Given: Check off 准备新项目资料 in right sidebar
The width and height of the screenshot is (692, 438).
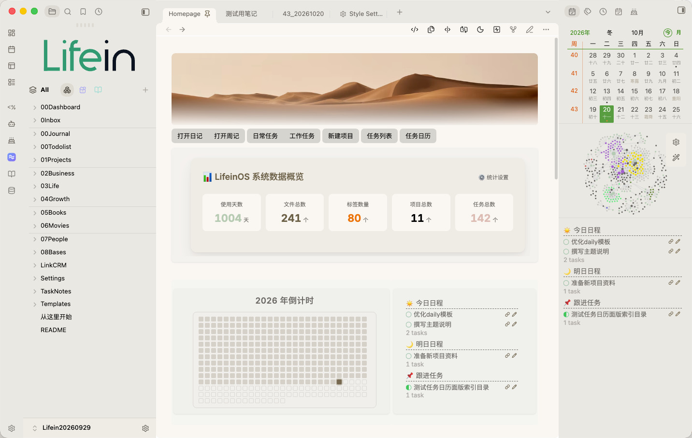Looking at the screenshot, I should (x=566, y=283).
